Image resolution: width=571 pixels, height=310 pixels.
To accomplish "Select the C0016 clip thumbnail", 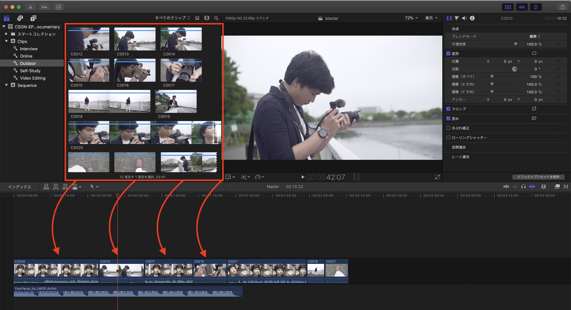I will (135, 70).
